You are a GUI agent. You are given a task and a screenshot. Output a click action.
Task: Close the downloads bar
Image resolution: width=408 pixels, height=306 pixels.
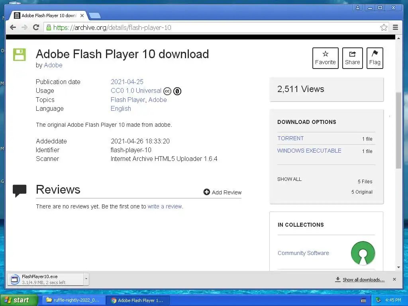pos(394,279)
